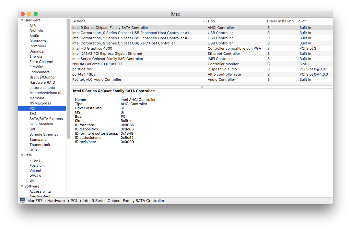351x230 pixels.
Task: Select Intel I218V2 Gigabit Ethernet row
Action: (x=202, y=54)
